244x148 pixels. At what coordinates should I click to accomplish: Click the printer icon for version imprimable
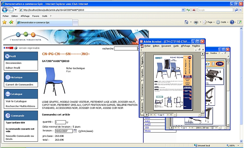pyautogui.click(x=16, y=48)
